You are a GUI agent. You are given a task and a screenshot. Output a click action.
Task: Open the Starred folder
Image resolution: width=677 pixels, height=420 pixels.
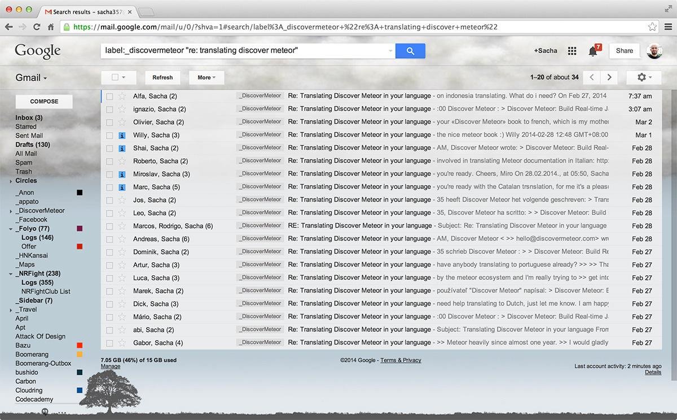click(x=26, y=126)
